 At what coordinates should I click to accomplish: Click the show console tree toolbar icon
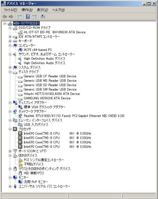(20, 17)
